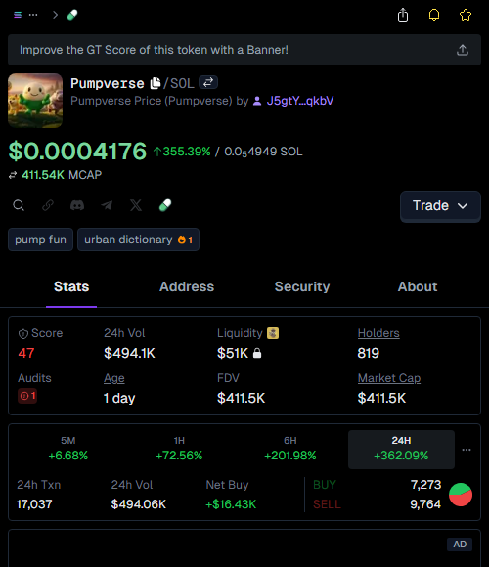Switch to the Address tab
The width and height of the screenshot is (489, 567).
(187, 286)
